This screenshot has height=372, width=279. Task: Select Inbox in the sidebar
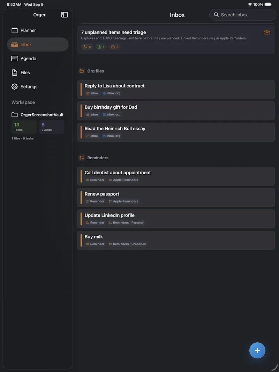[x=38, y=44]
